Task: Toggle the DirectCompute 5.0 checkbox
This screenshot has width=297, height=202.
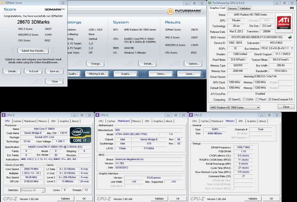Action: (x=270, y=100)
